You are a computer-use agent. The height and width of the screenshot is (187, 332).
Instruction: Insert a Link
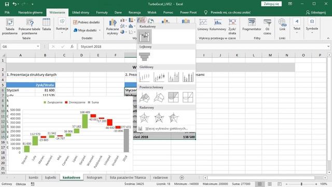[x=282, y=25]
